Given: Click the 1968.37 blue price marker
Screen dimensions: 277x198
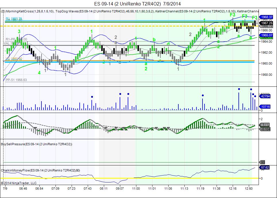Looking at the screenshot, I should coord(266,17).
